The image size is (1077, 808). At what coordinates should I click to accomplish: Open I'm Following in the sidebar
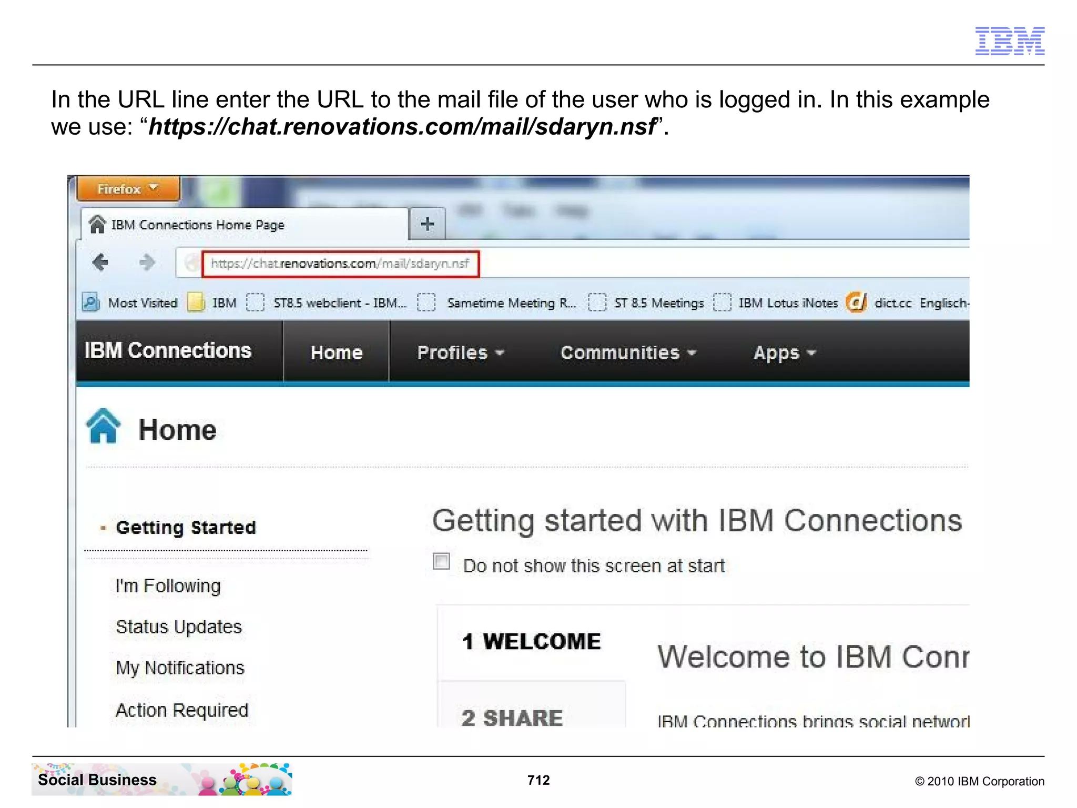coord(168,585)
